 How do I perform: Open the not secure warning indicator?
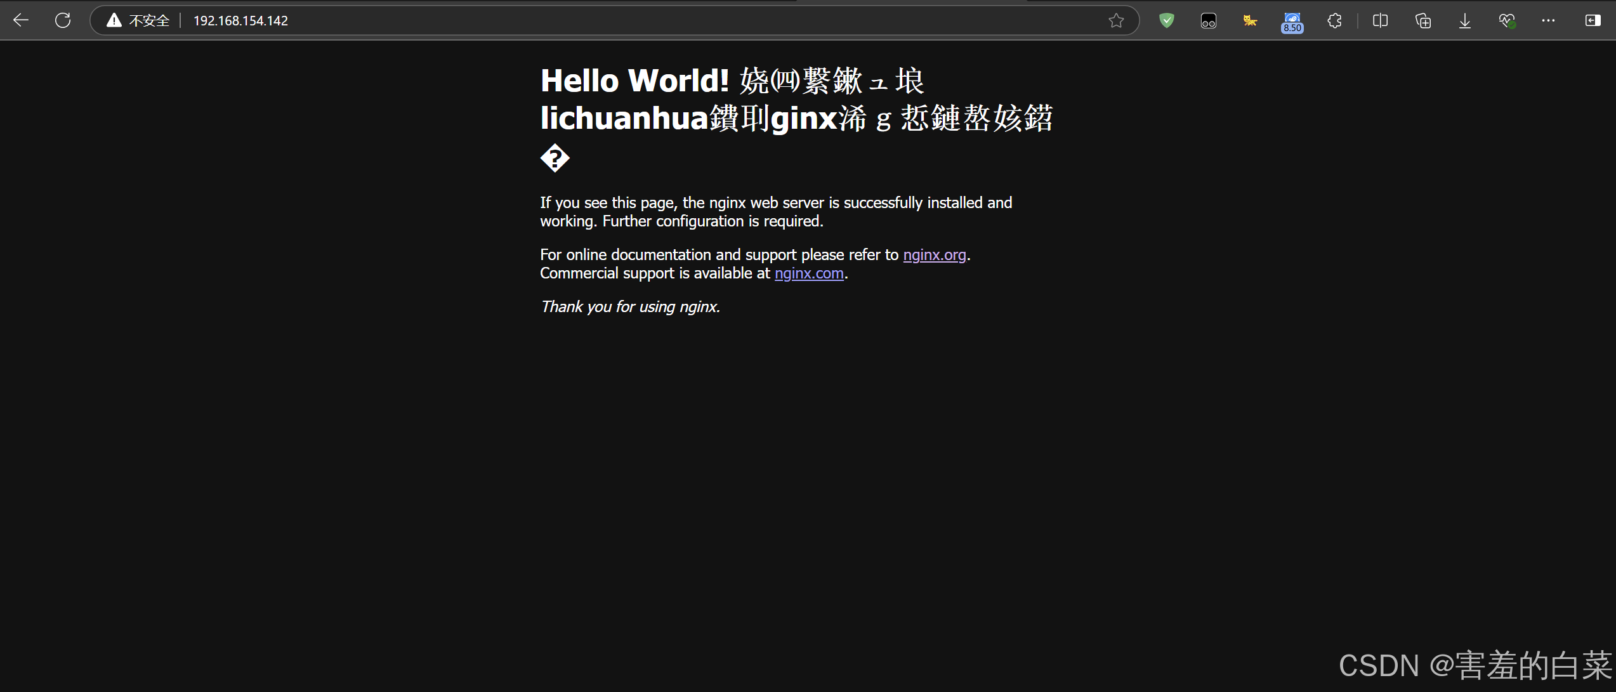click(x=138, y=20)
